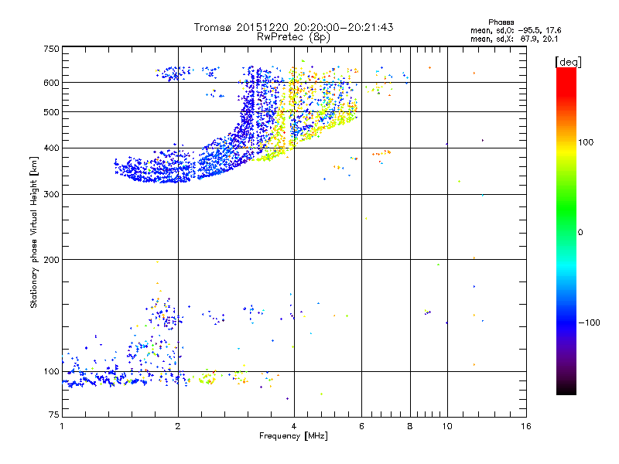Click the x-axis '4' tick label
The image size is (619, 464).
coord(294,426)
